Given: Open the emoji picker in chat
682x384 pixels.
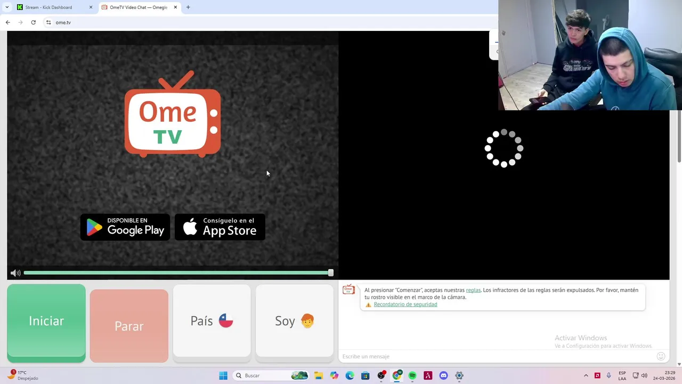Looking at the screenshot, I should 661,356.
